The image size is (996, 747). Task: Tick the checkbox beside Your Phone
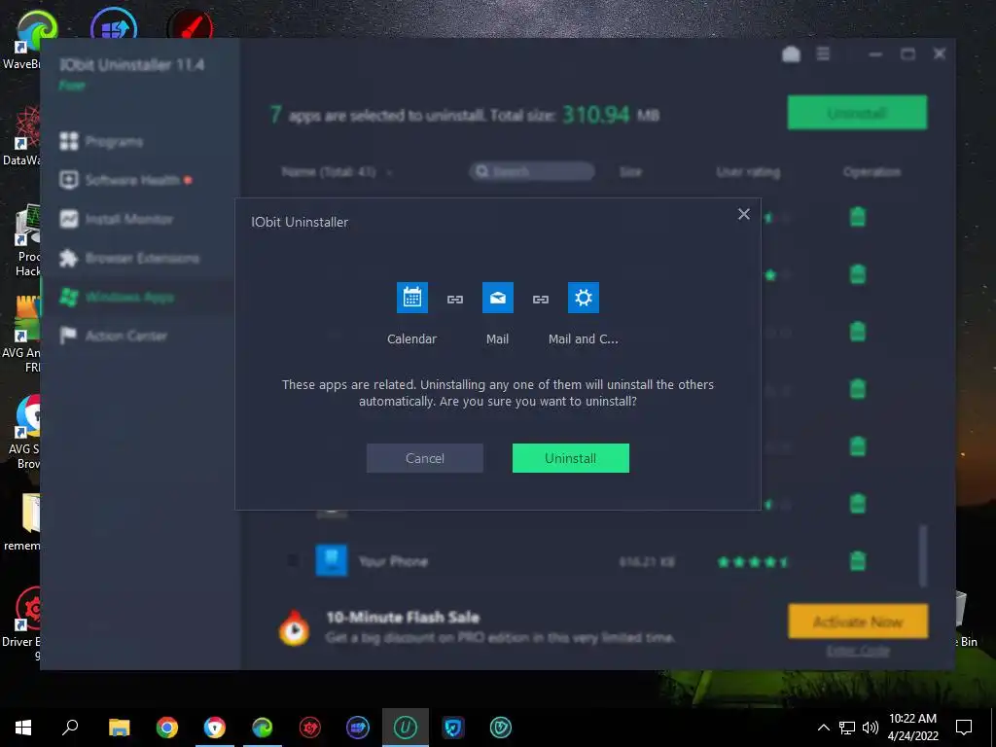(x=292, y=561)
